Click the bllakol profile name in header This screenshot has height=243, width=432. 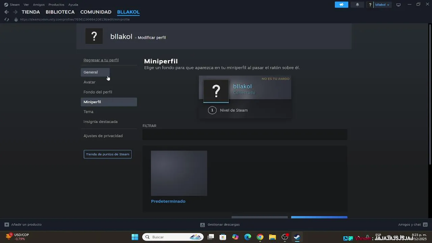pyautogui.click(x=121, y=37)
